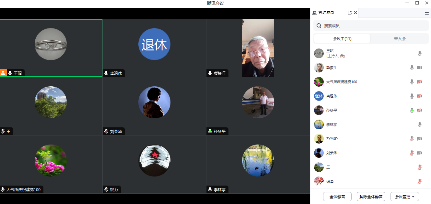Image resolution: width=431 pixels, height=204 pixels.
Task: Click the 解除全体静音 button
Action: click(x=371, y=197)
